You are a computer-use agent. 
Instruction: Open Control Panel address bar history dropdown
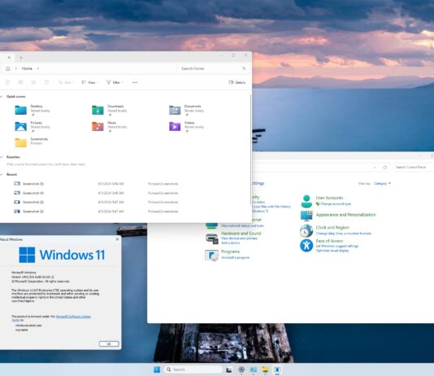click(x=375, y=168)
